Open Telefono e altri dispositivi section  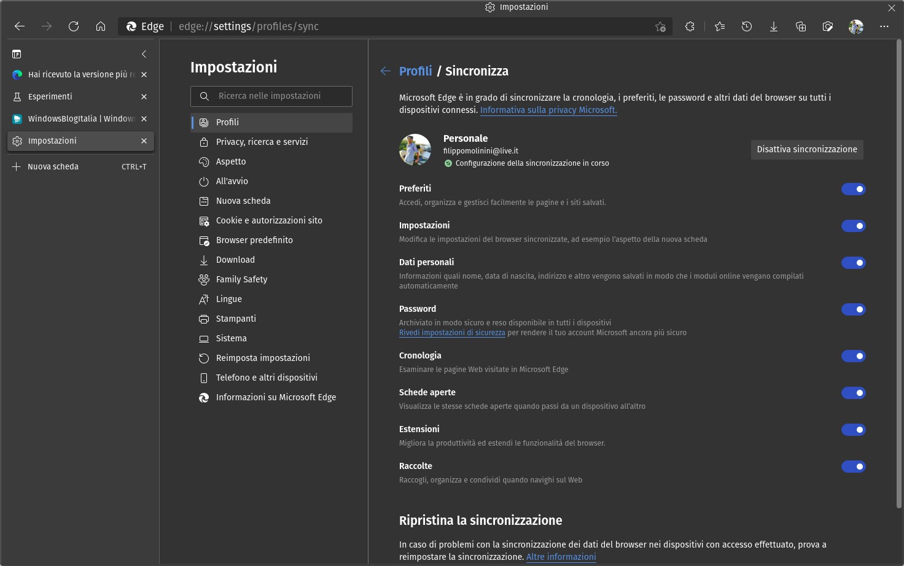[x=271, y=378]
